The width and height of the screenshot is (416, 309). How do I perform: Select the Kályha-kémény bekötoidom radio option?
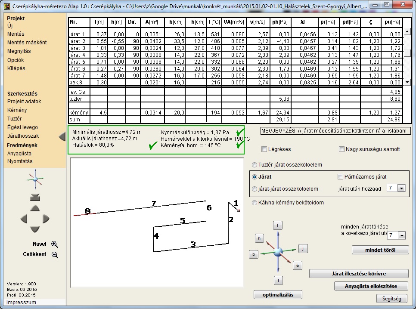tap(255, 203)
